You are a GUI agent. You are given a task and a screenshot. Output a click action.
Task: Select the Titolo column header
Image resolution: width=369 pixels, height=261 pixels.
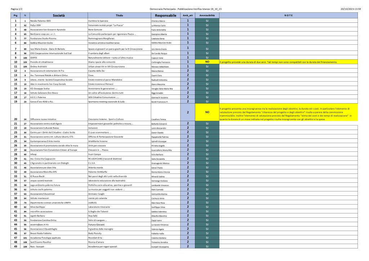point(119,16)
